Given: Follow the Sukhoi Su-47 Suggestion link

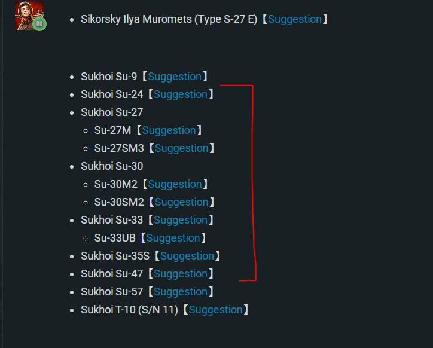Looking at the screenshot, I should click(x=181, y=274).
